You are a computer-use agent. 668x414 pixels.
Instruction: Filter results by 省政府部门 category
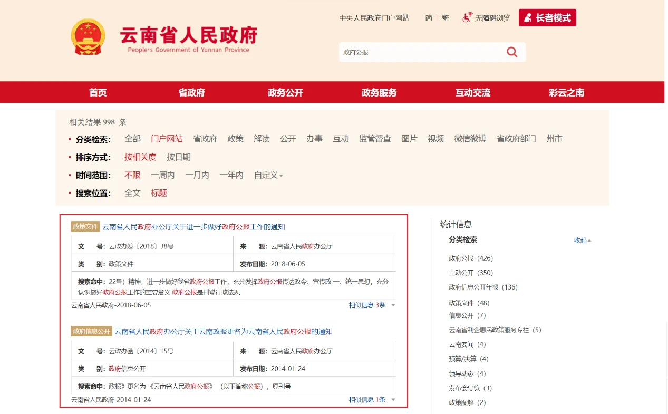pos(516,139)
